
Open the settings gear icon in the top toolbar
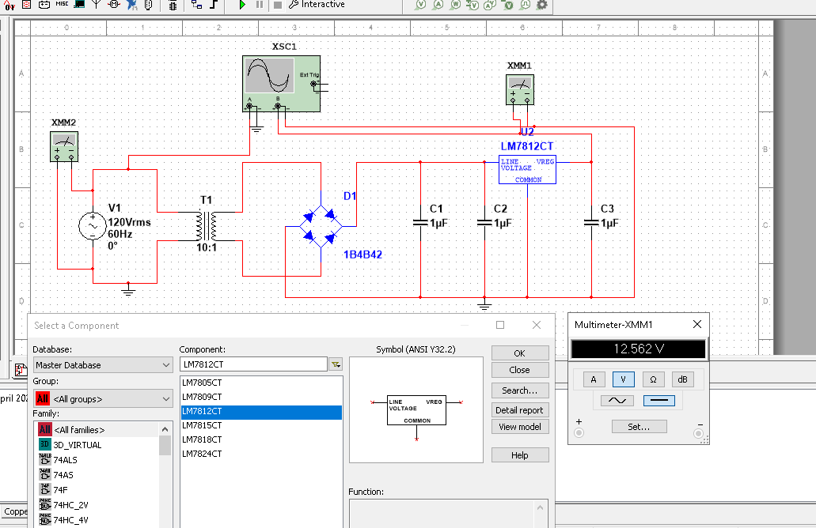[542, 5]
